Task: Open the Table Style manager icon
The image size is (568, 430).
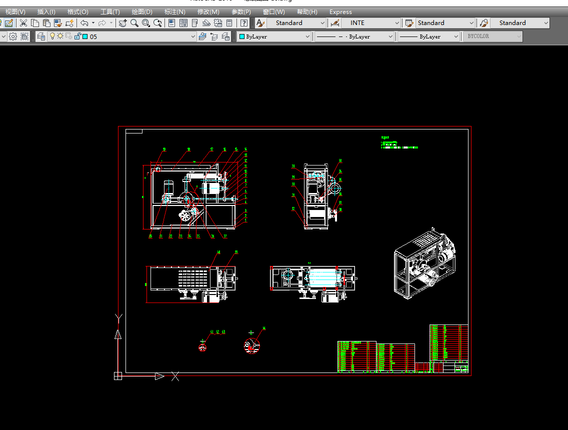Action: point(409,23)
